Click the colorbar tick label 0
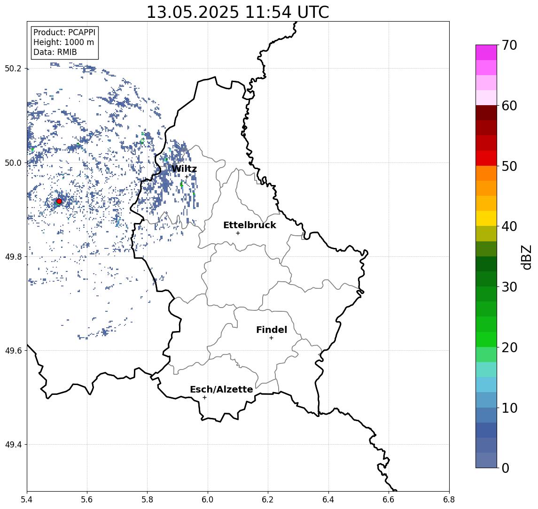Image resolution: width=538 pixels, height=509 pixels. (x=506, y=468)
